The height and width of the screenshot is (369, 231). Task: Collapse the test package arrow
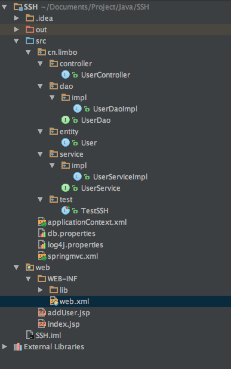click(x=40, y=199)
